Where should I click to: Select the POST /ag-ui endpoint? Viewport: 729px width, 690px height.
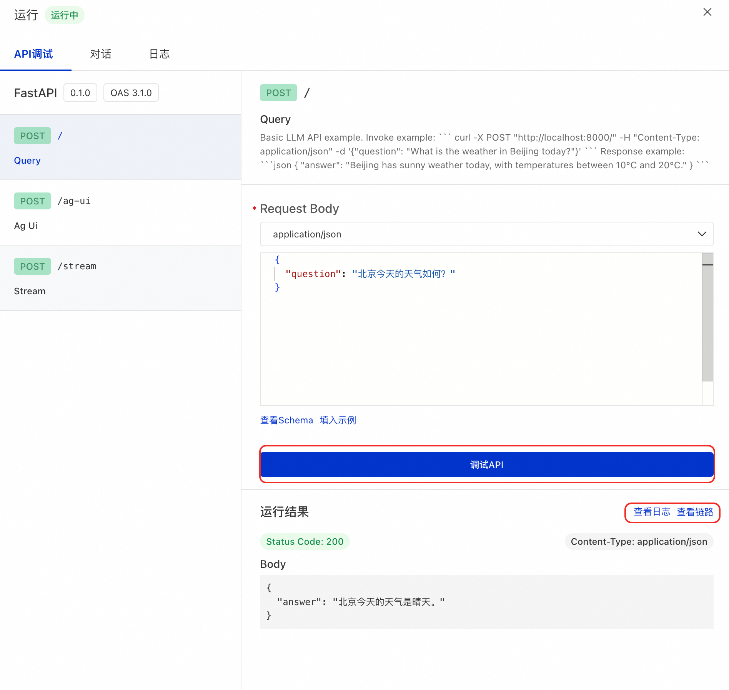pos(120,212)
